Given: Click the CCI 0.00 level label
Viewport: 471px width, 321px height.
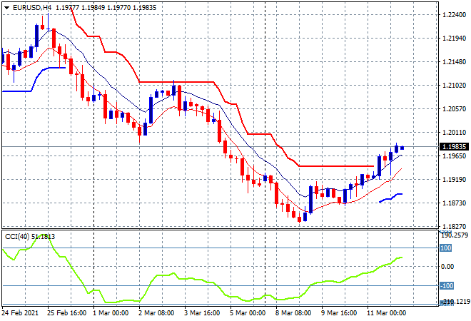Looking at the screenshot, I should 447,267.
